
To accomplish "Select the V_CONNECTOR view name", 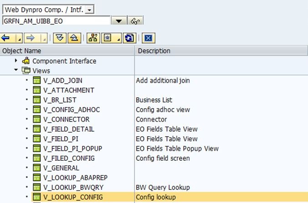I will [x=67, y=119].
